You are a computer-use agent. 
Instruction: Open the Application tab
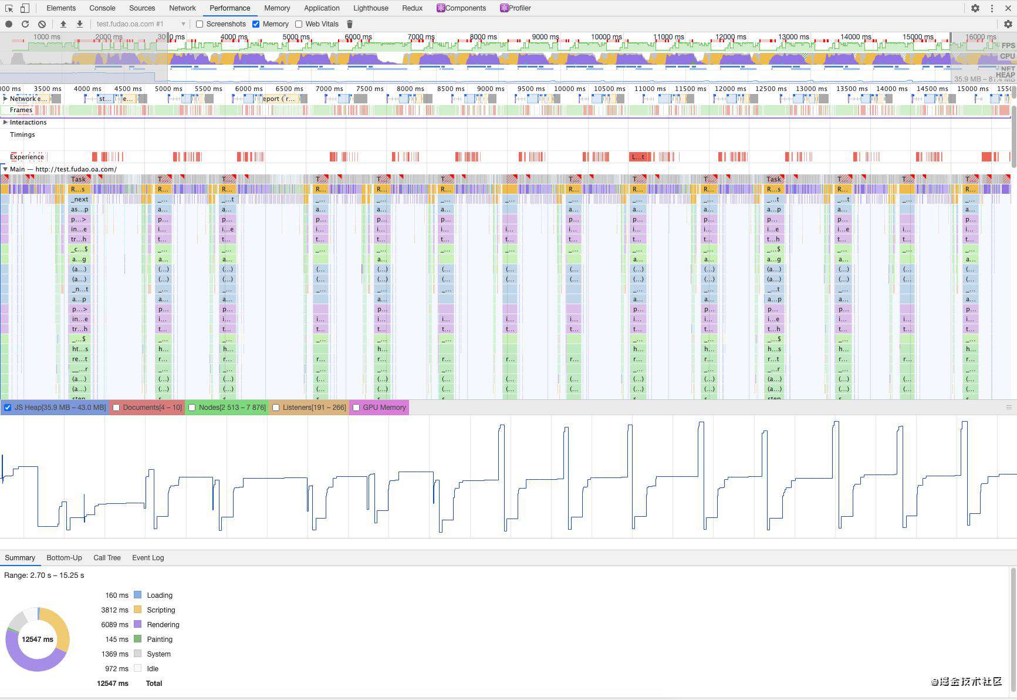(322, 8)
